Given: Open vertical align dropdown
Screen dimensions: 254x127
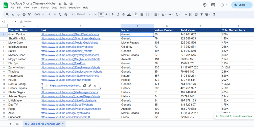Looking at the screenshot, I should (x=164, y=14).
